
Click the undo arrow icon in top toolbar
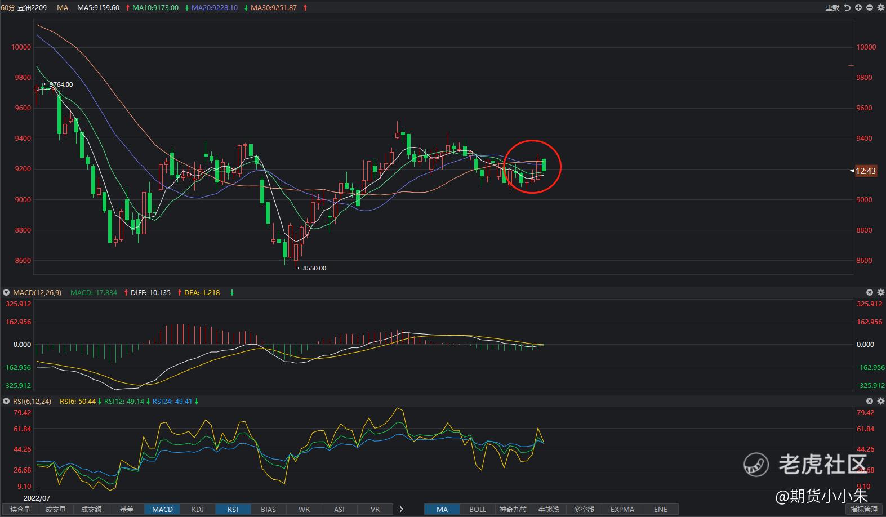(847, 8)
